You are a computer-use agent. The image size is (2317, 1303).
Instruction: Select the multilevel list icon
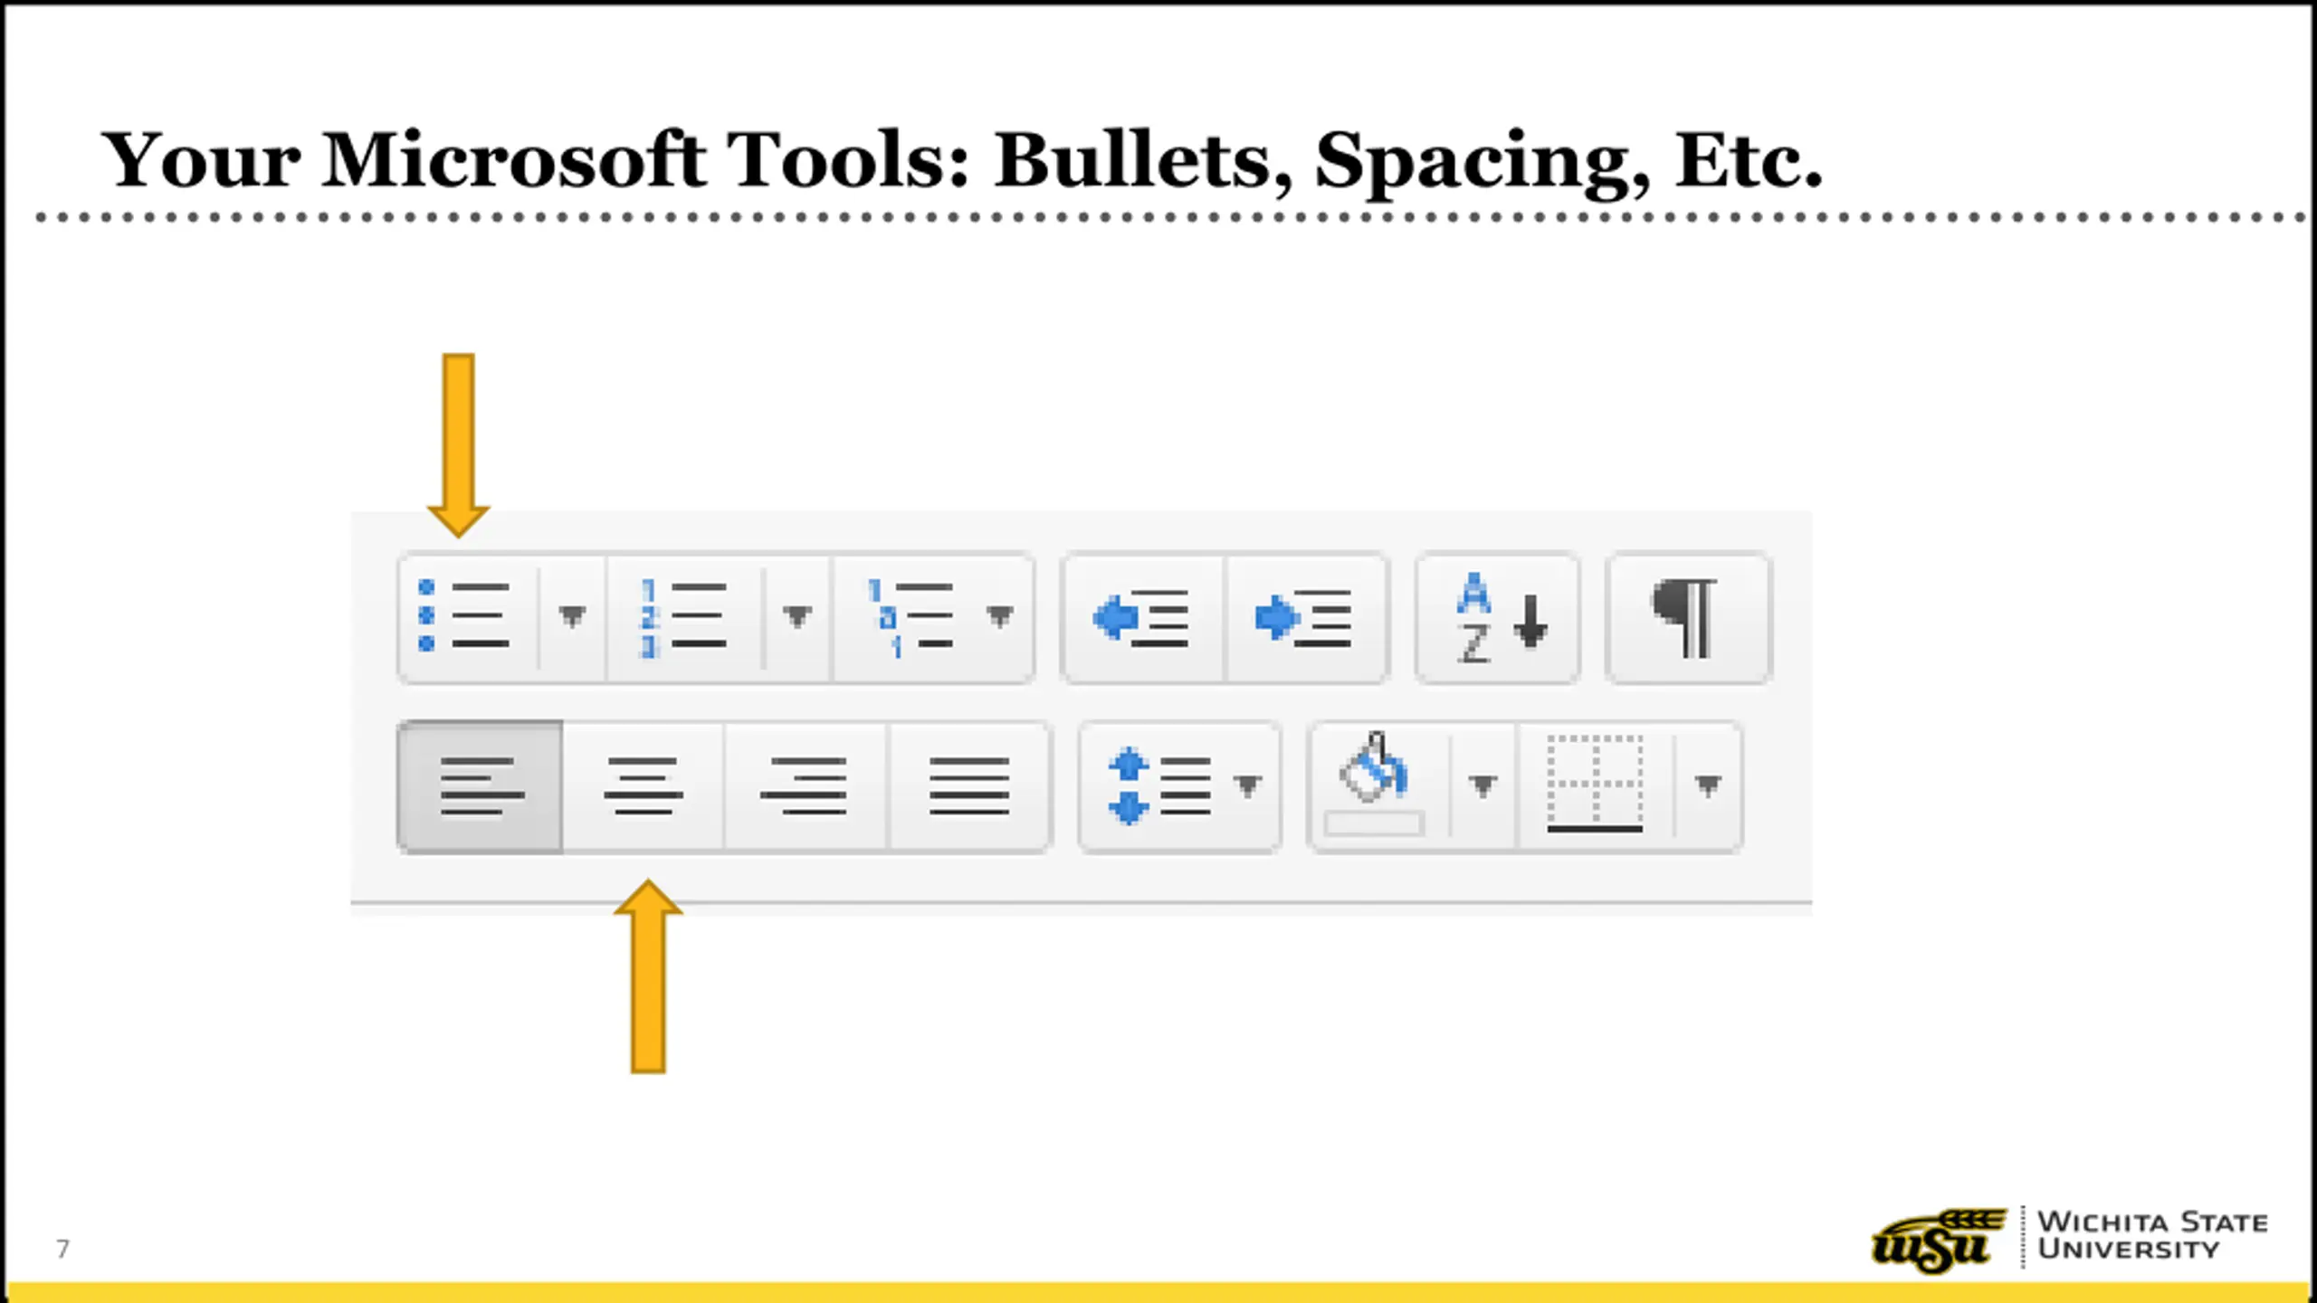[x=909, y=617]
